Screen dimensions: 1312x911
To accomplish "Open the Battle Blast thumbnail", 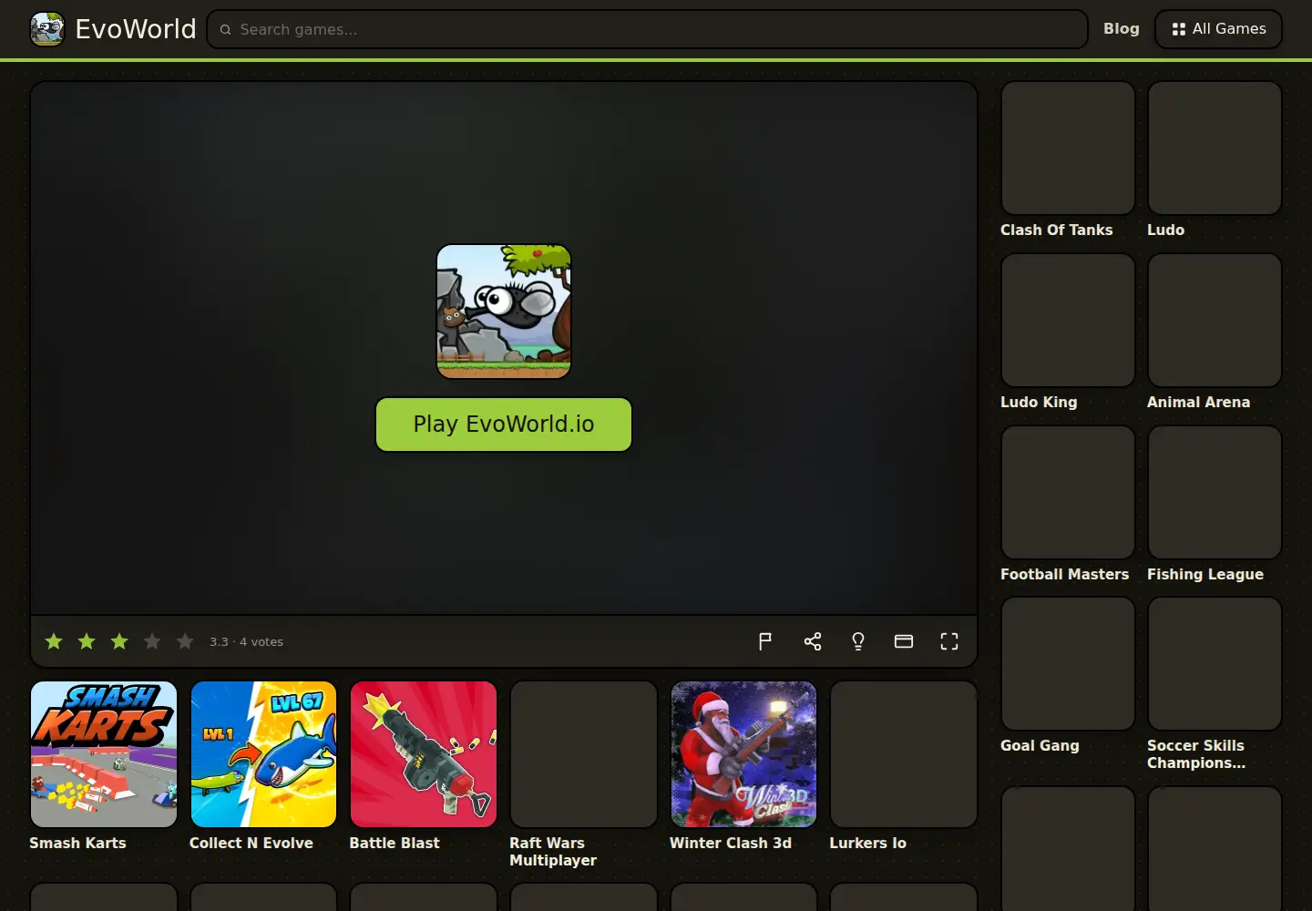I will click(x=424, y=754).
